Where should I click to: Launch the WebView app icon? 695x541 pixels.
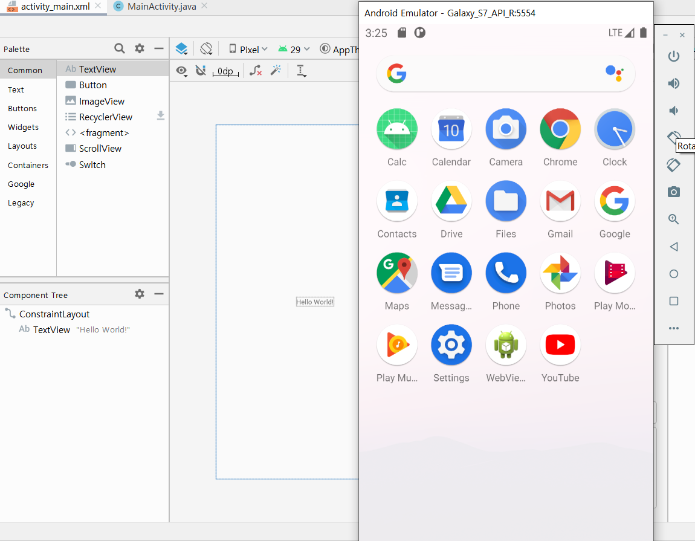[506, 345]
